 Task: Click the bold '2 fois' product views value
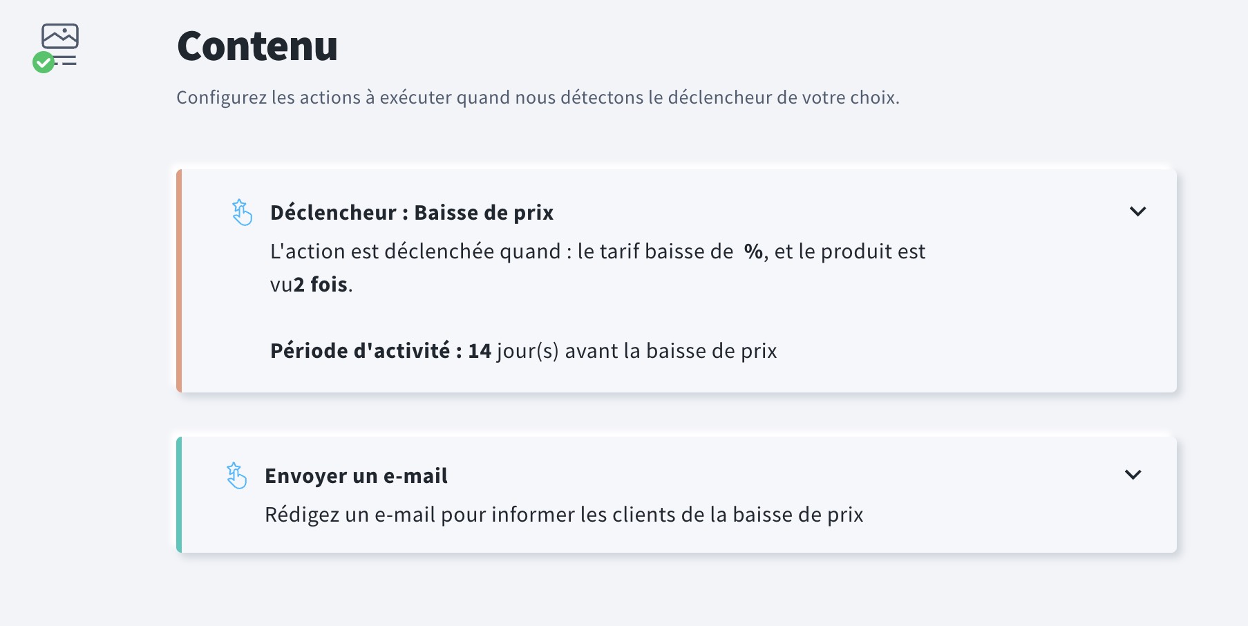(320, 283)
